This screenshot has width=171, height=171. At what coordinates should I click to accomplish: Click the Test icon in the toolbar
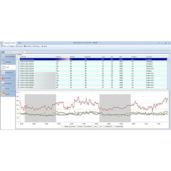pos(2,46)
